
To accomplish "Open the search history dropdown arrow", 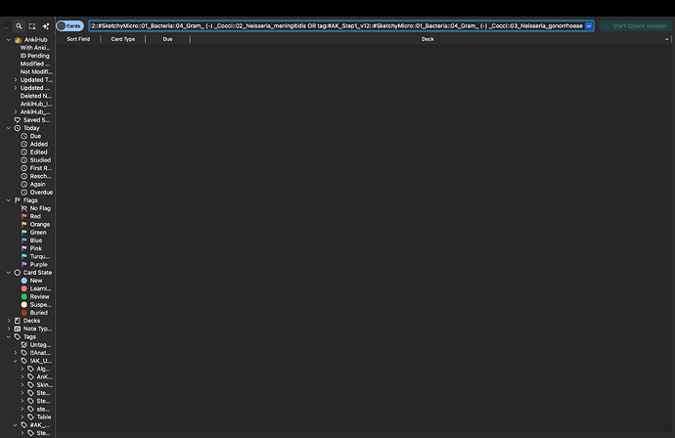I will tap(589, 25).
